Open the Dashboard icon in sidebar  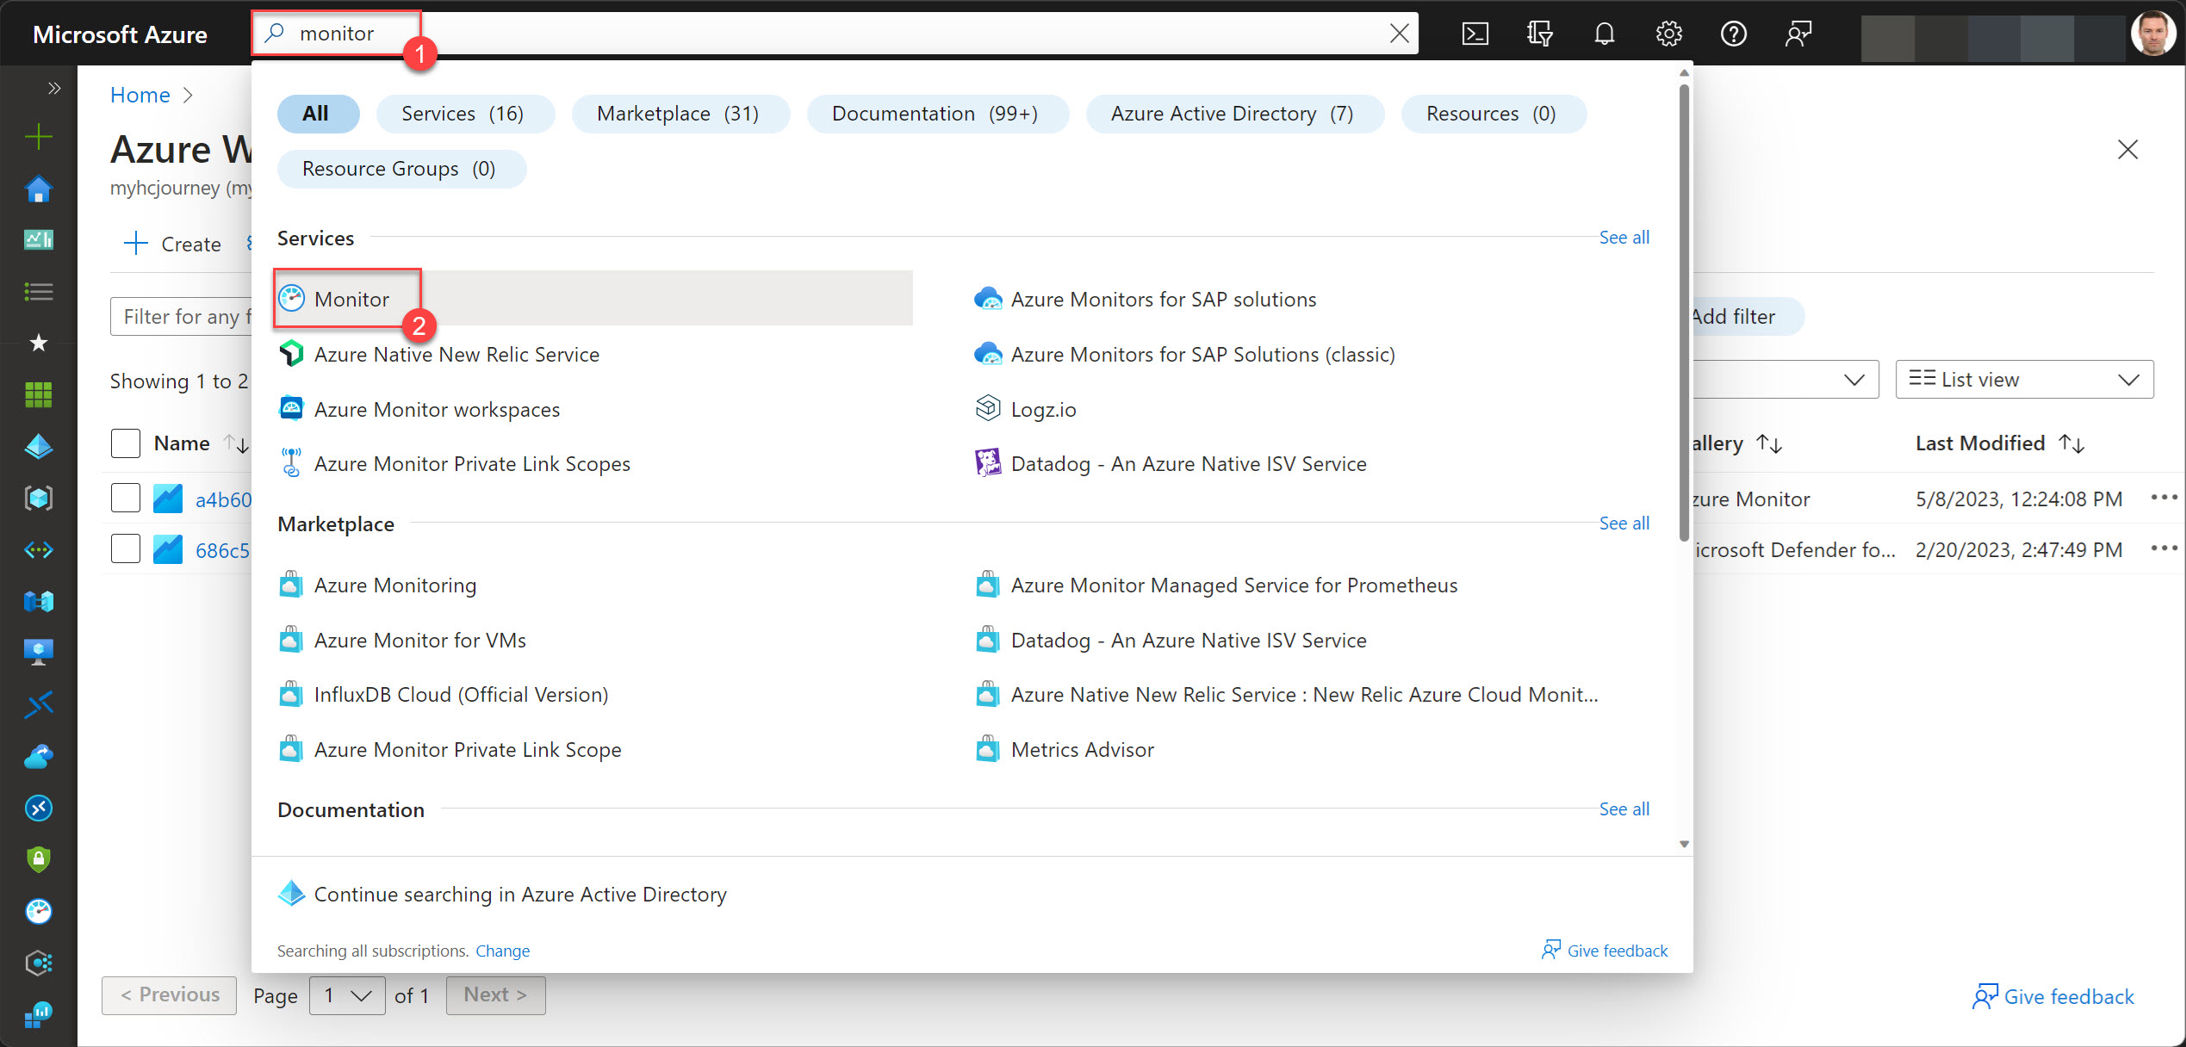38,240
